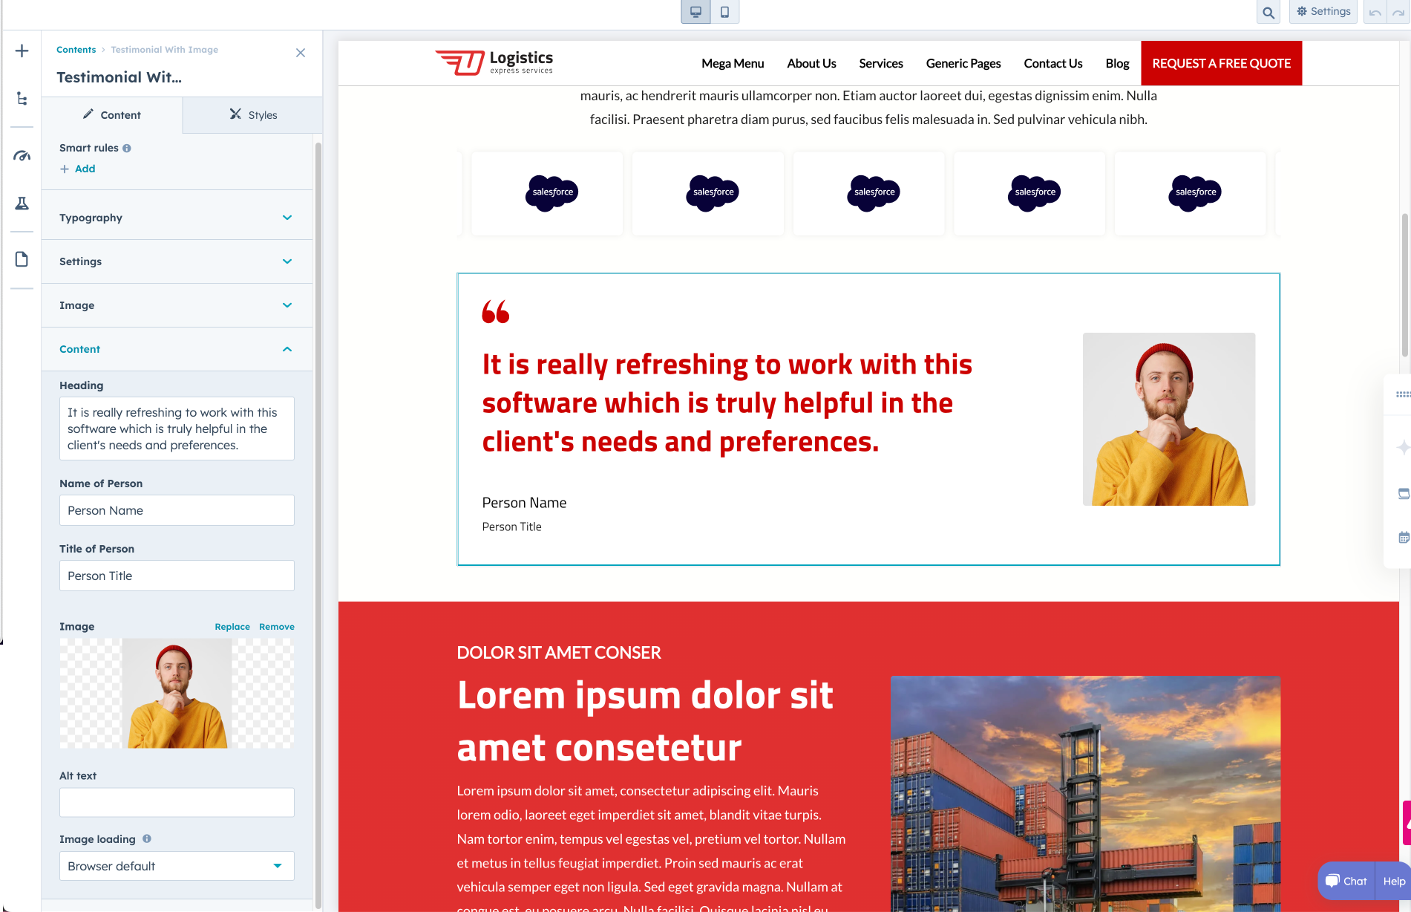Click the Add module plus icon
This screenshot has width=1411, height=912.
(x=22, y=51)
